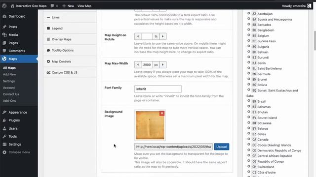Select the Botswana radio button

[x=249, y=123]
